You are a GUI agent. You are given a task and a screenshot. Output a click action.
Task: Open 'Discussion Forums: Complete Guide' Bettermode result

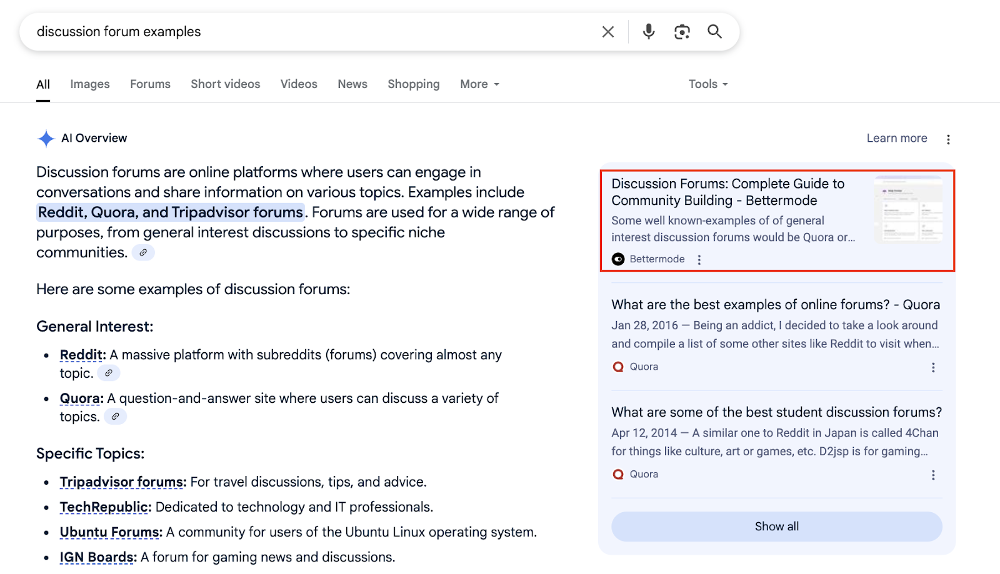728,192
